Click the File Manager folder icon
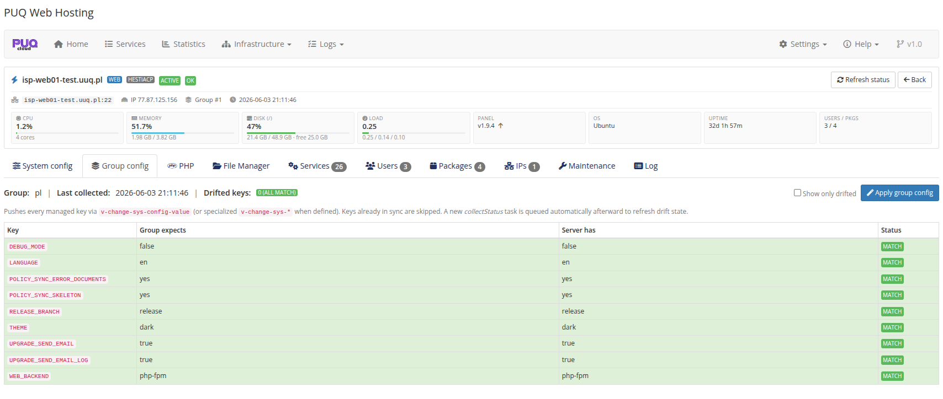943x399 pixels. tap(217, 166)
